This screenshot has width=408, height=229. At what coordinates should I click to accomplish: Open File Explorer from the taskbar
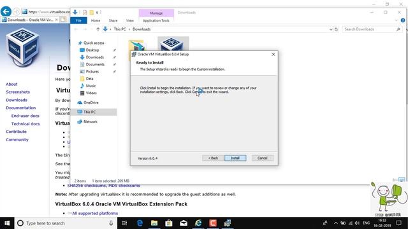point(154,223)
